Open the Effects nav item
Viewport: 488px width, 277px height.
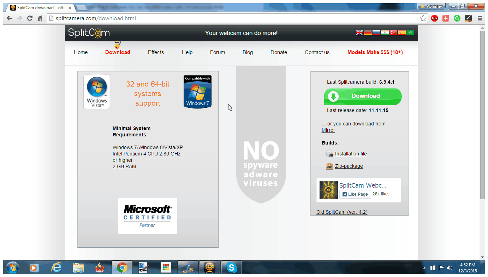(x=156, y=52)
